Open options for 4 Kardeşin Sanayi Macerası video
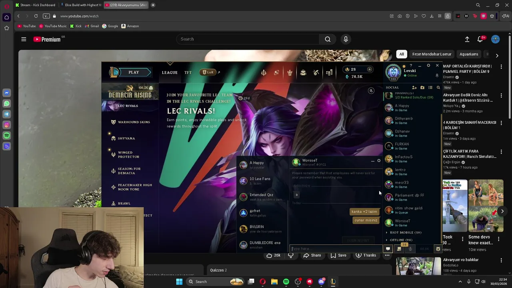Screen dimensions: 512x288 (501, 123)
